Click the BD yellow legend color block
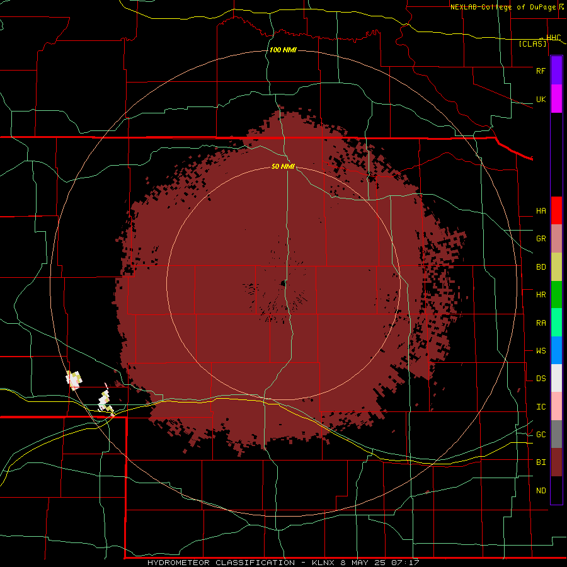Screen dimensions: 567x567 tap(556, 266)
